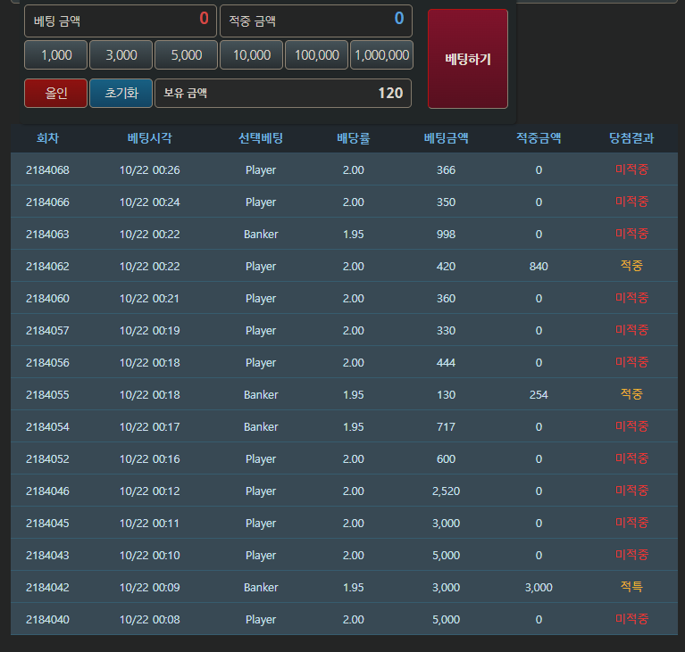The image size is (685, 652).
Task: Select round number 2184042
Action: (47, 588)
